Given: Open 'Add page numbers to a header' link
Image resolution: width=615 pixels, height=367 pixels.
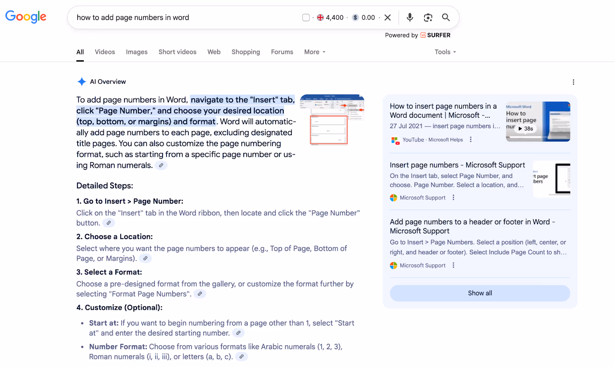Looking at the screenshot, I should tap(472, 226).
